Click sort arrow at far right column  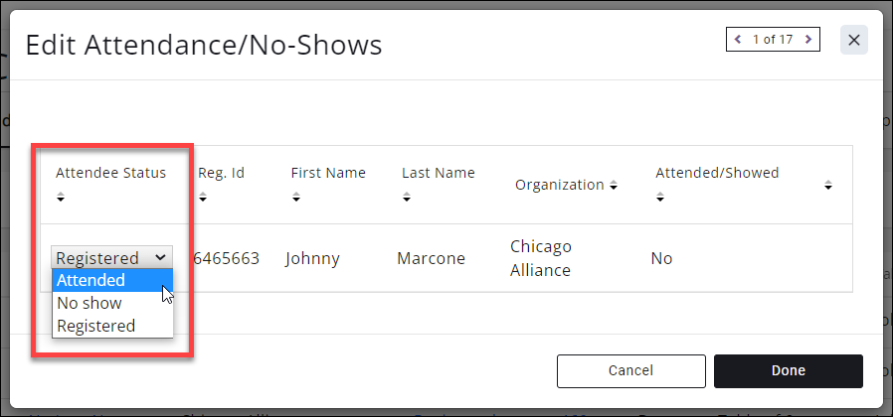click(828, 186)
